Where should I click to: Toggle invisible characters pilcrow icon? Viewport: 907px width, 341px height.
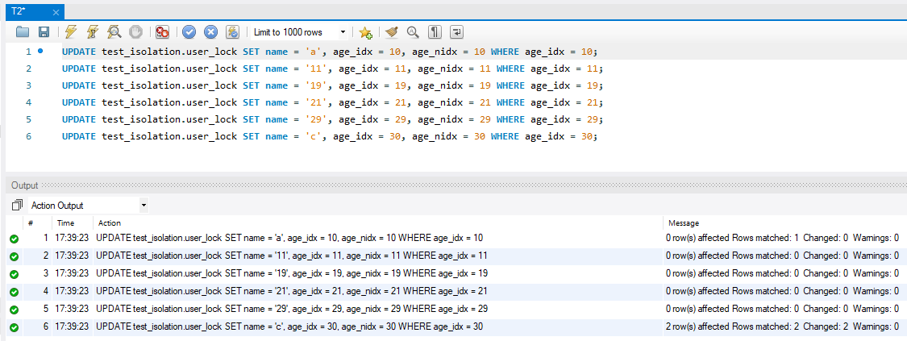click(x=435, y=31)
